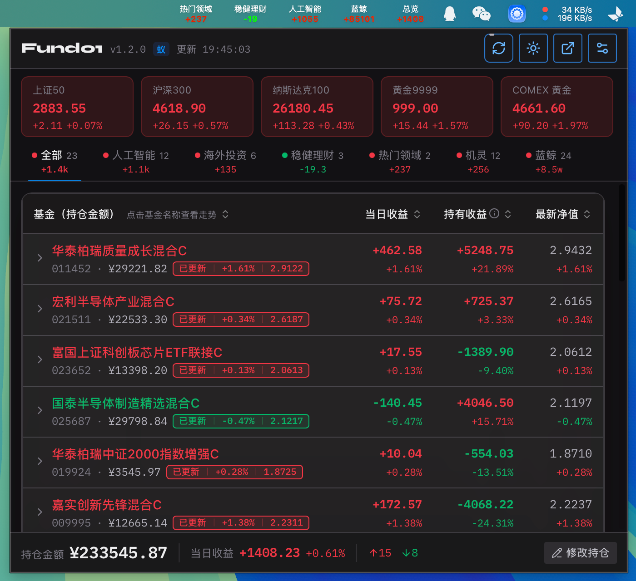Screen dimensions: 636x581
Task: Open 富国上证科创板芯片ETF联接C fund trend
Action: 137,352
